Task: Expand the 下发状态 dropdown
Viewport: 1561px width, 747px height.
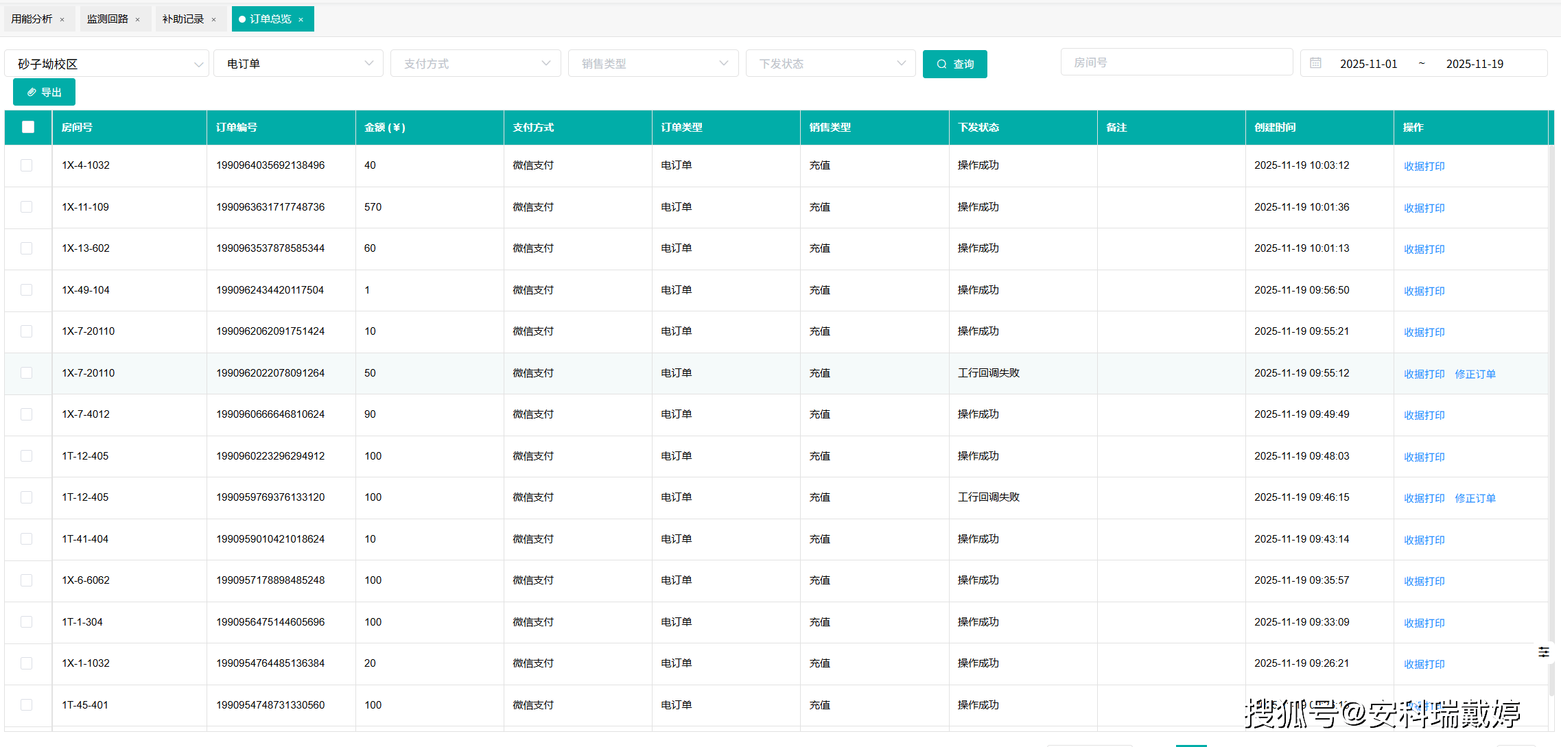Action: (x=831, y=64)
